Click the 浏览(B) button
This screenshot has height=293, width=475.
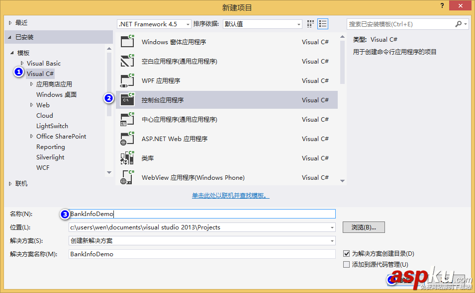363,227
